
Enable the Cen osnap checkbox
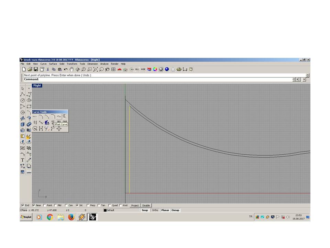(66, 205)
